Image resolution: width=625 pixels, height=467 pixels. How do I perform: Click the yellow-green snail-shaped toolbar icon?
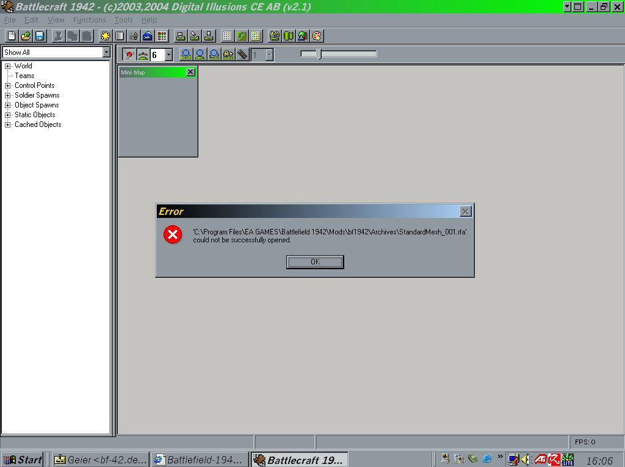tap(274, 36)
